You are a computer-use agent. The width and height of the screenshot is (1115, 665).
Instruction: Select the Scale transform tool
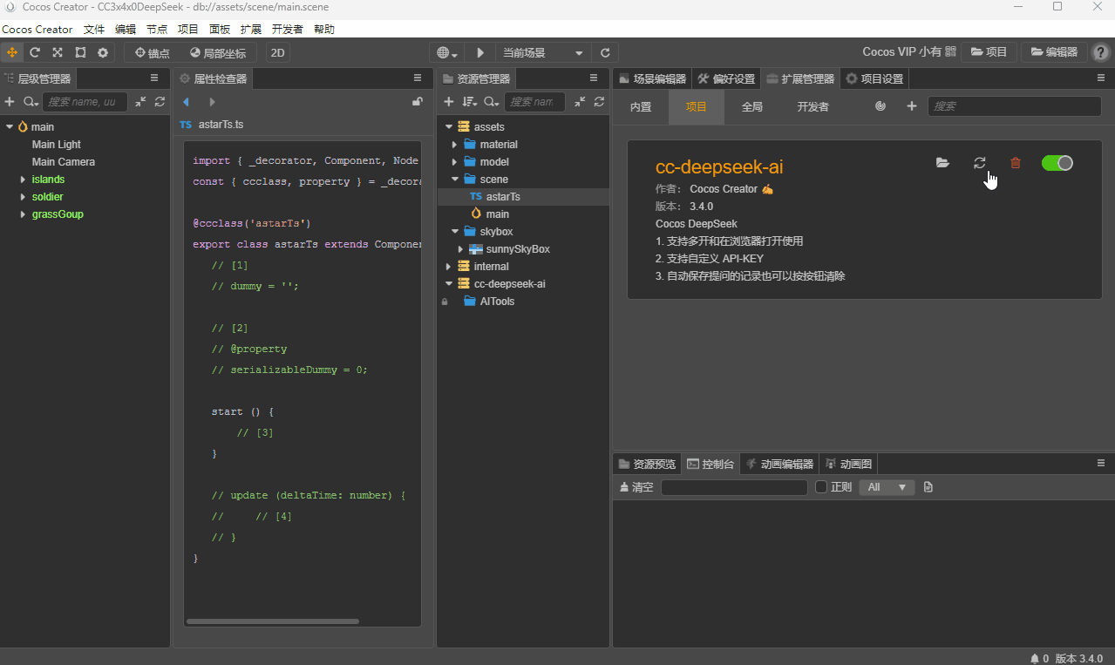58,52
